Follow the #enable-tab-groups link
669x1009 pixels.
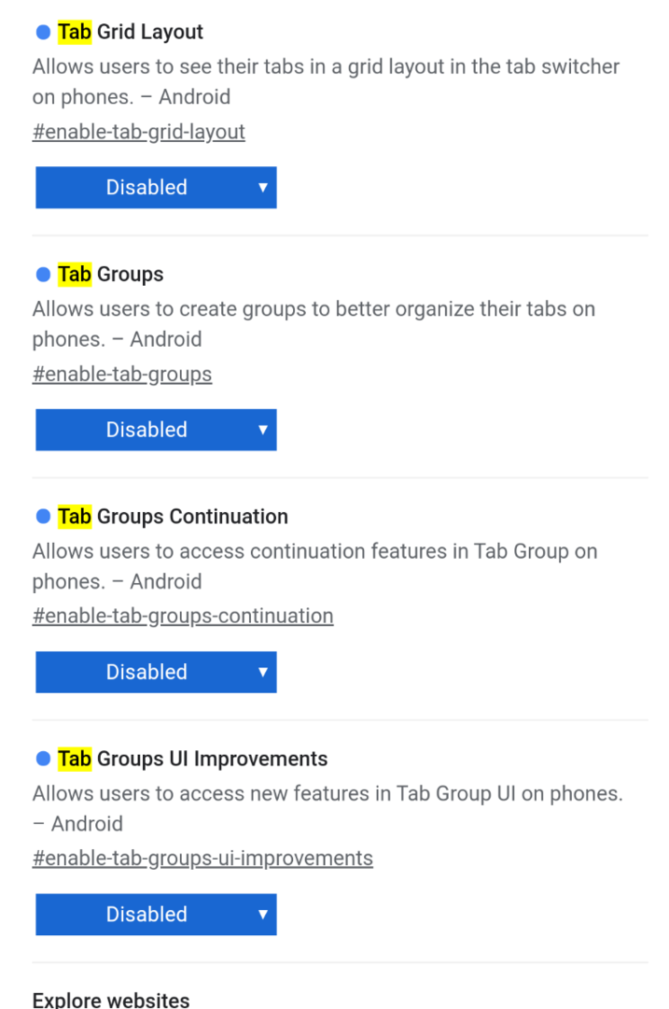pos(122,375)
